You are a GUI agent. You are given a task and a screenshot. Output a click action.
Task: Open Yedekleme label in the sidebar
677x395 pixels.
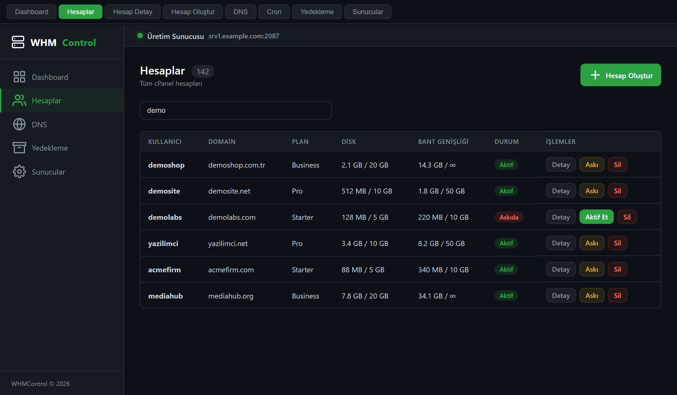click(50, 148)
